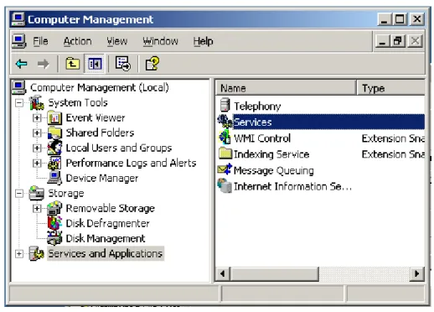Viewport: 434px width, 312px height.
Task: Select Message Queuing list row text
Action: tap(274, 170)
